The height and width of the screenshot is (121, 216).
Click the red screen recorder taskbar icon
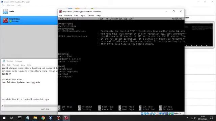coord(58,118)
